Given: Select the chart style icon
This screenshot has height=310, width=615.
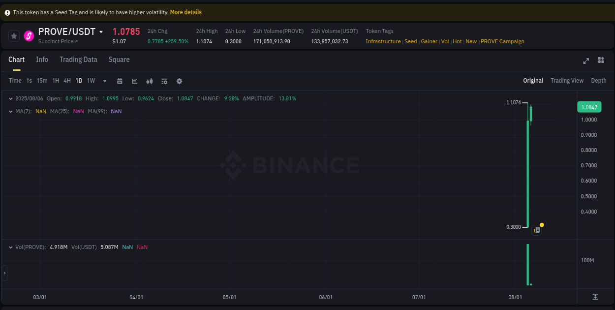Looking at the screenshot, I should (x=134, y=81).
